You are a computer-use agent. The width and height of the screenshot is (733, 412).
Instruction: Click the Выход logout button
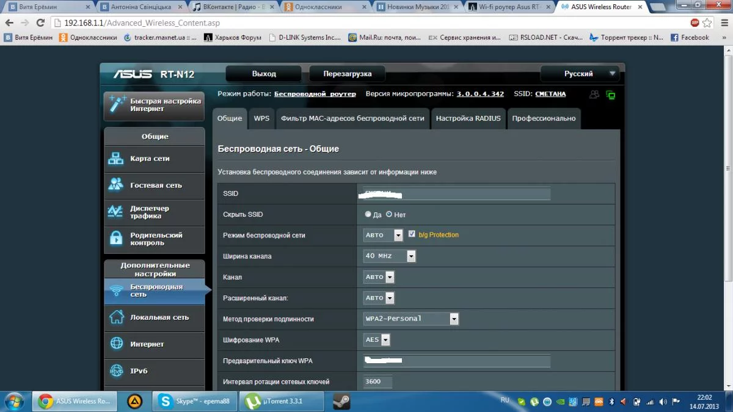[x=264, y=74]
